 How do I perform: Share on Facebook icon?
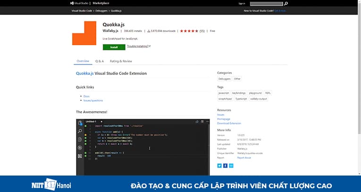tap(225, 166)
